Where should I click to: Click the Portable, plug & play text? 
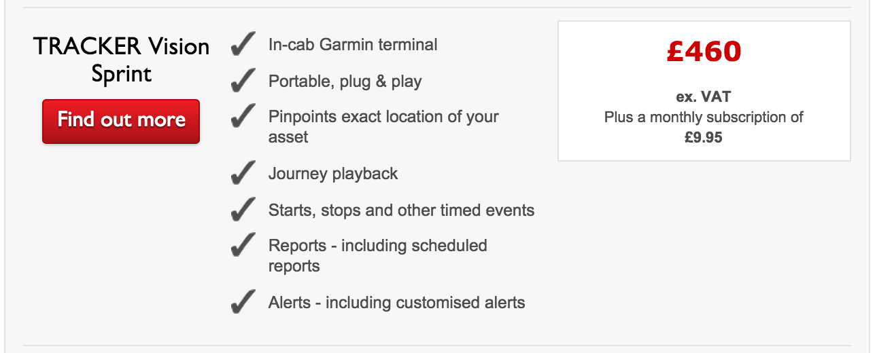[345, 81]
